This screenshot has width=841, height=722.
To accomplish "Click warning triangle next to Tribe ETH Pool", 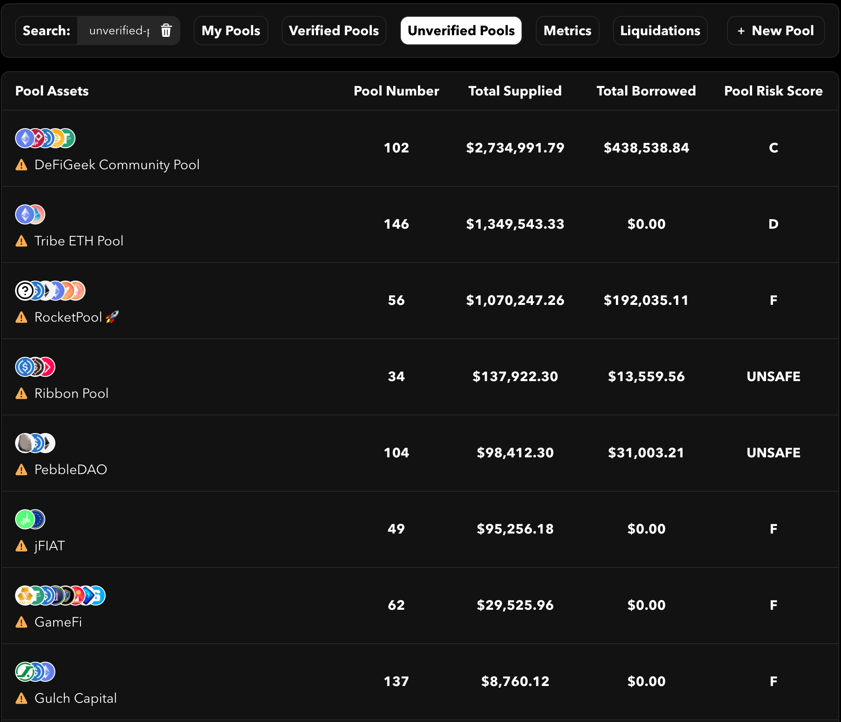I will click(x=21, y=242).
